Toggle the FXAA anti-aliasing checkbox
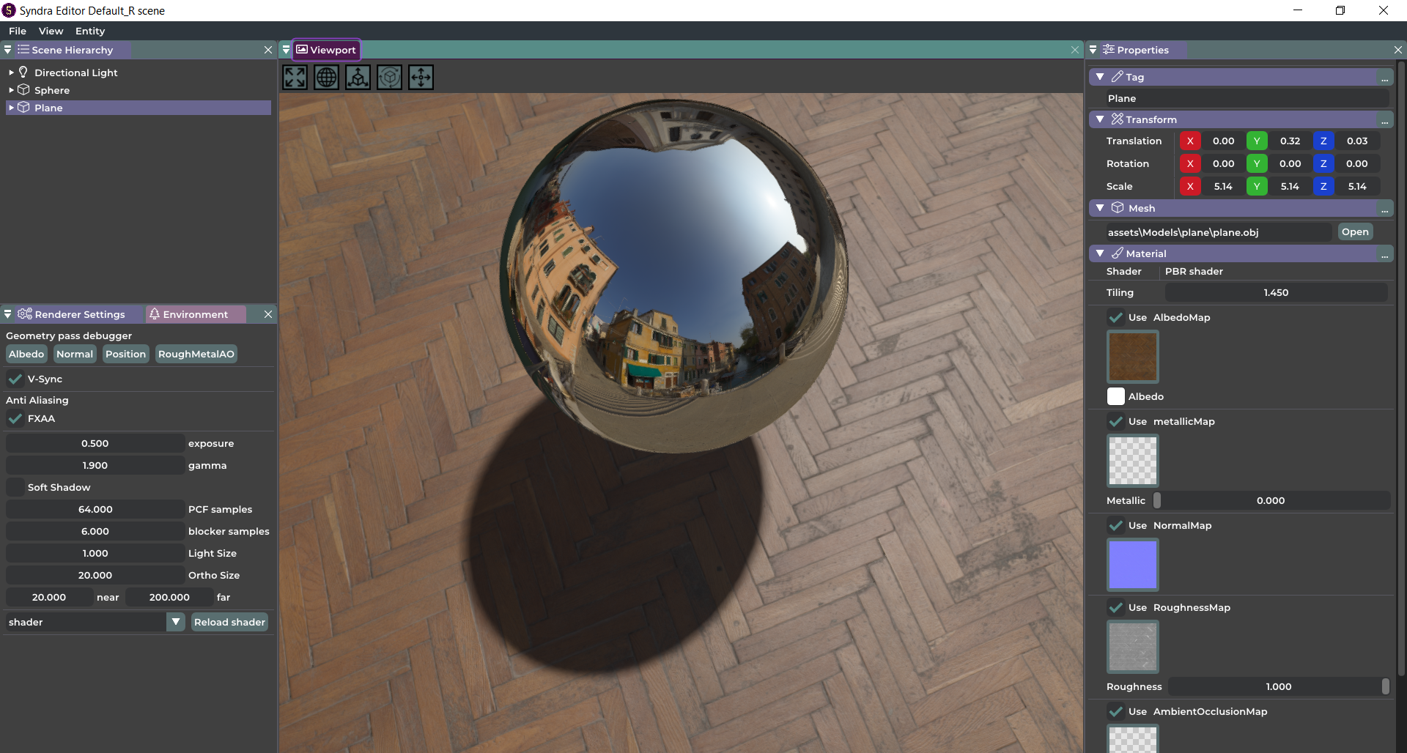This screenshot has height=753, width=1407. pyautogui.click(x=15, y=418)
